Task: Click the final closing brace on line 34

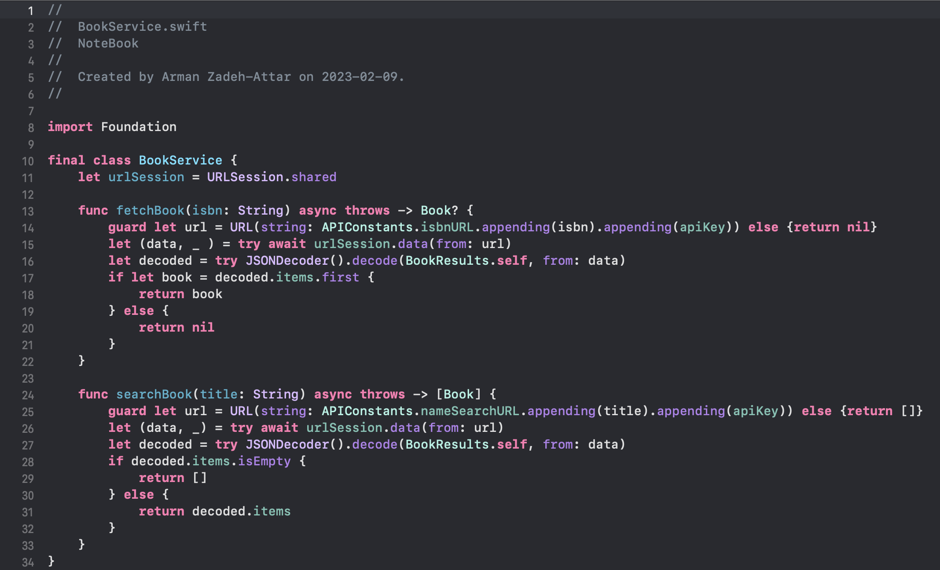Action: (51, 560)
